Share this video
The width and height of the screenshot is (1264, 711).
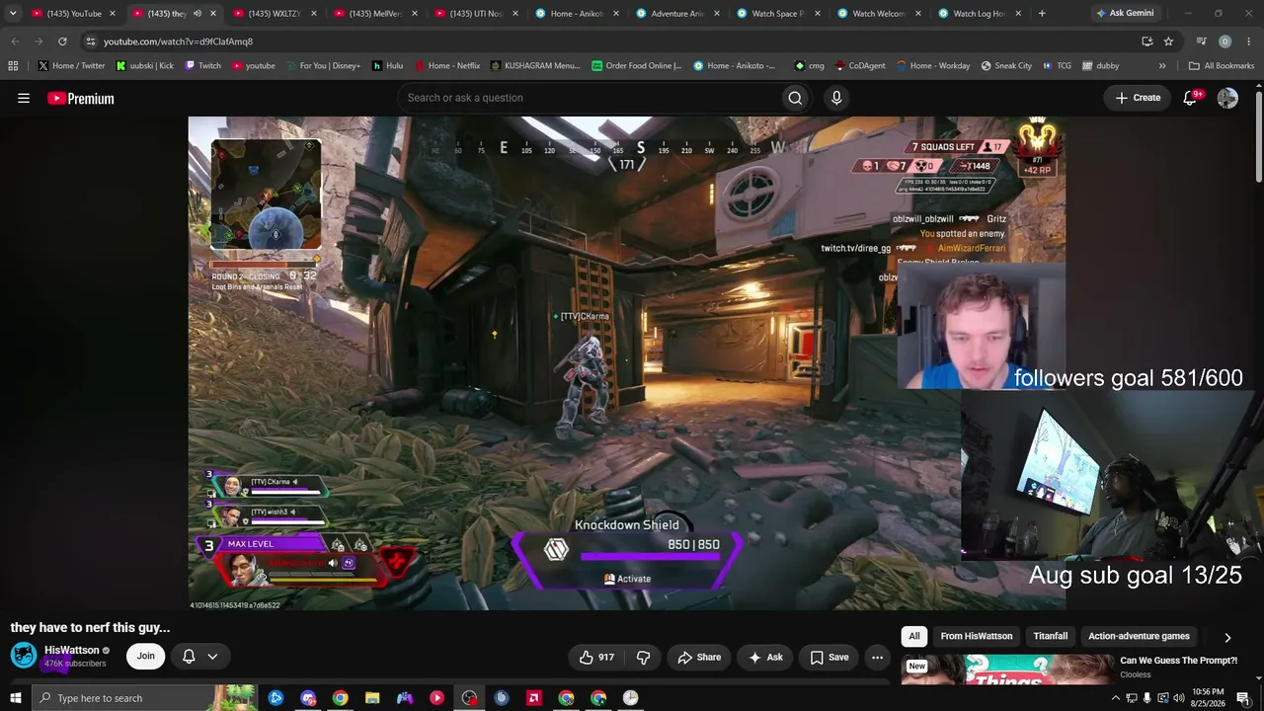coord(699,658)
